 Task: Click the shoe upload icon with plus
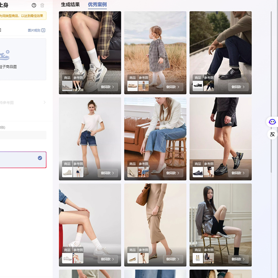pyautogui.click(x=5, y=55)
